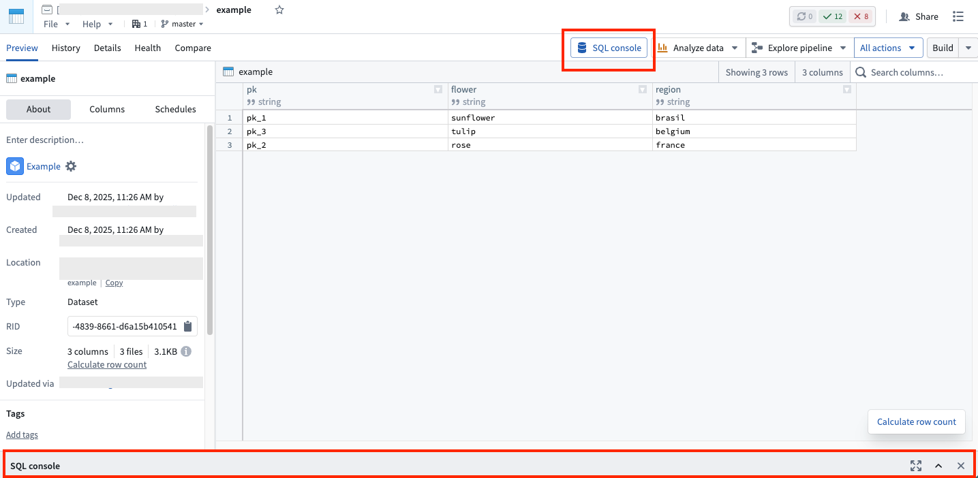Open the filter on the flower column
978x478 pixels.
click(x=642, y=89)
